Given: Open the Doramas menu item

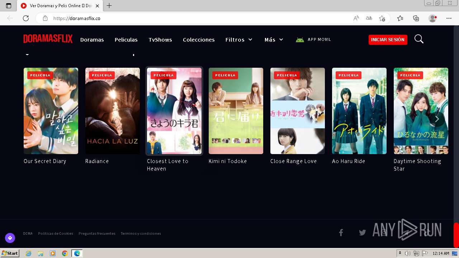Looking at the screenshot, I should click(92, 40).
